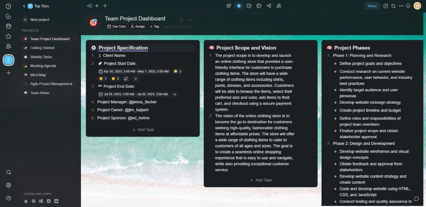Viewport: 426px width, 207px height.
Task: Toggle favorite star next to project title
Action: coord(181,20)
